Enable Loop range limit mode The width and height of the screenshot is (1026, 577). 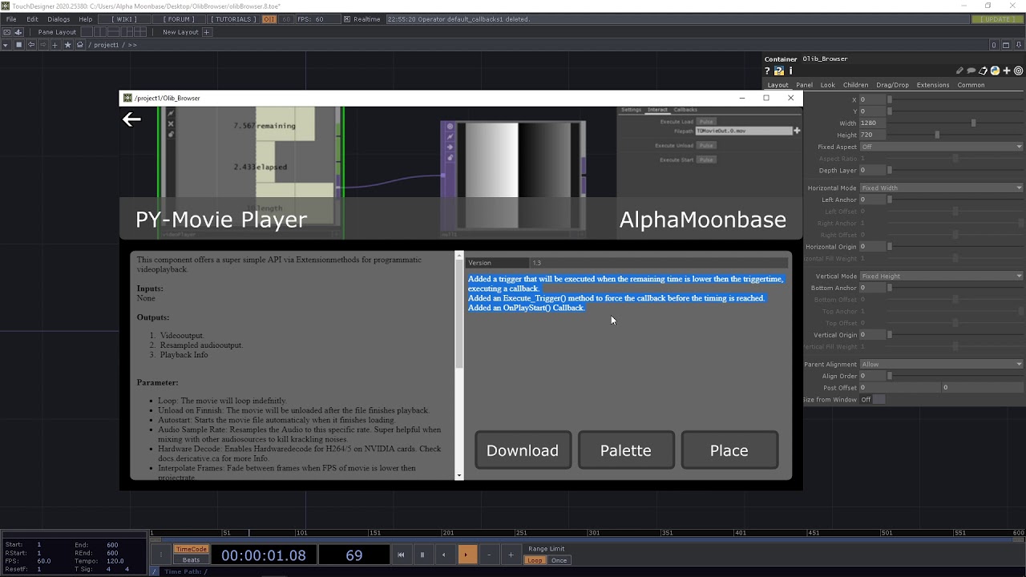535,560
